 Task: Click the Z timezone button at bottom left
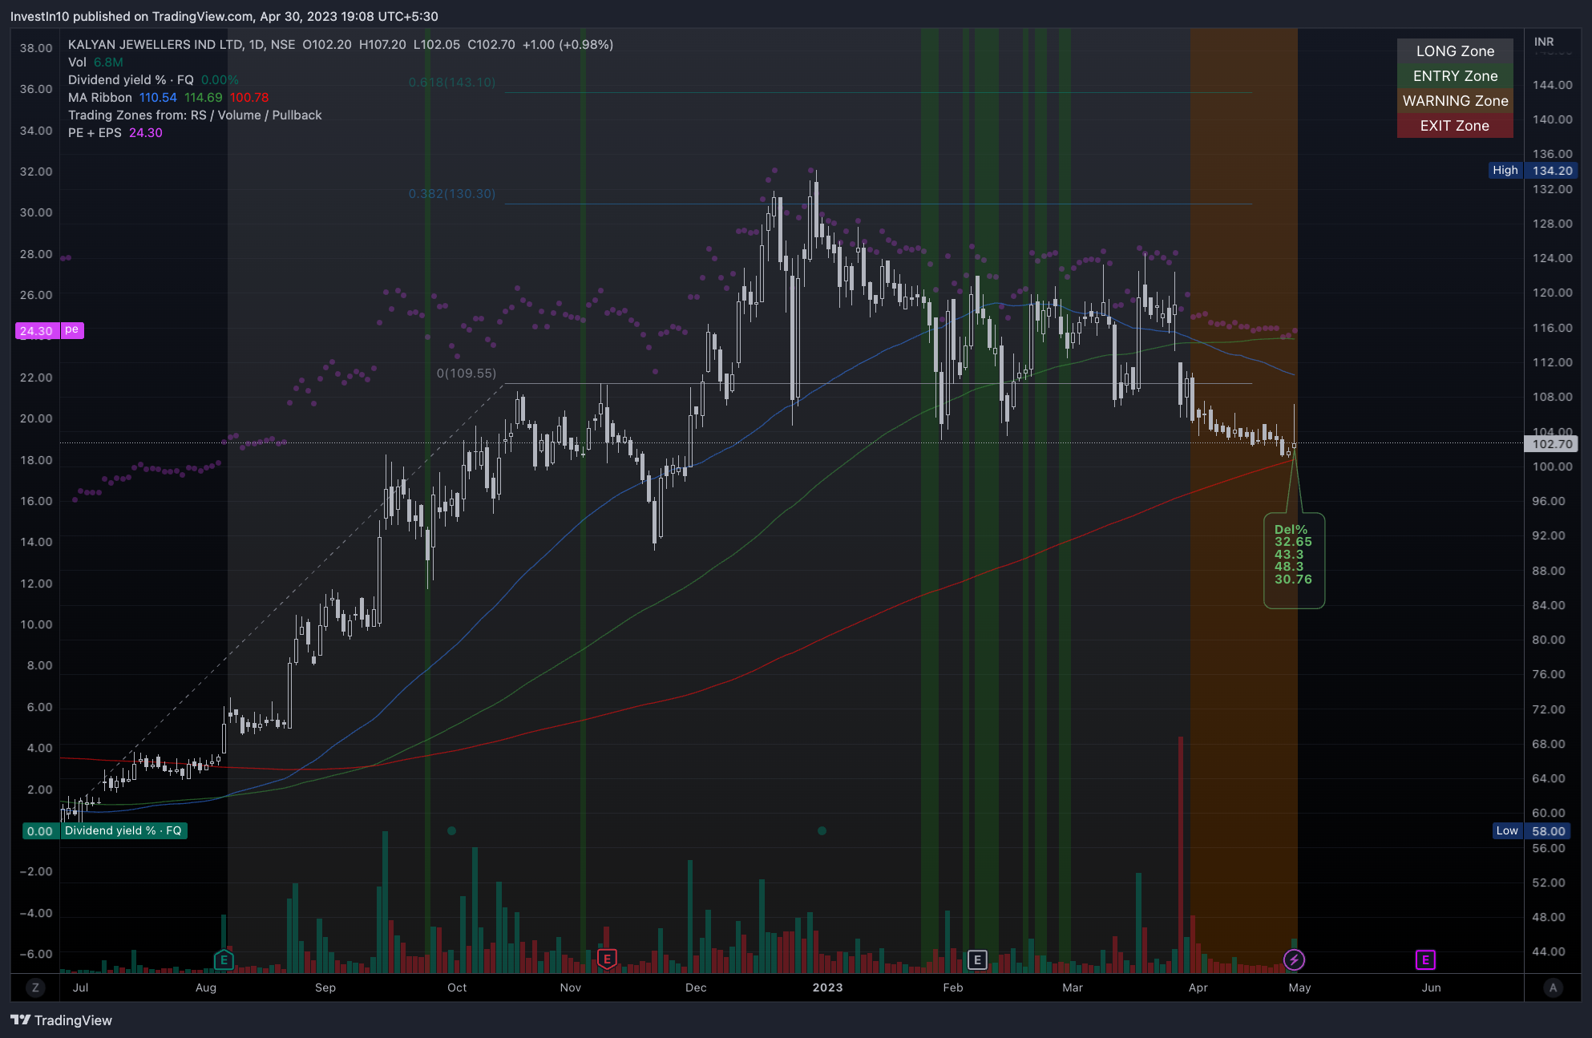[35, 988]
